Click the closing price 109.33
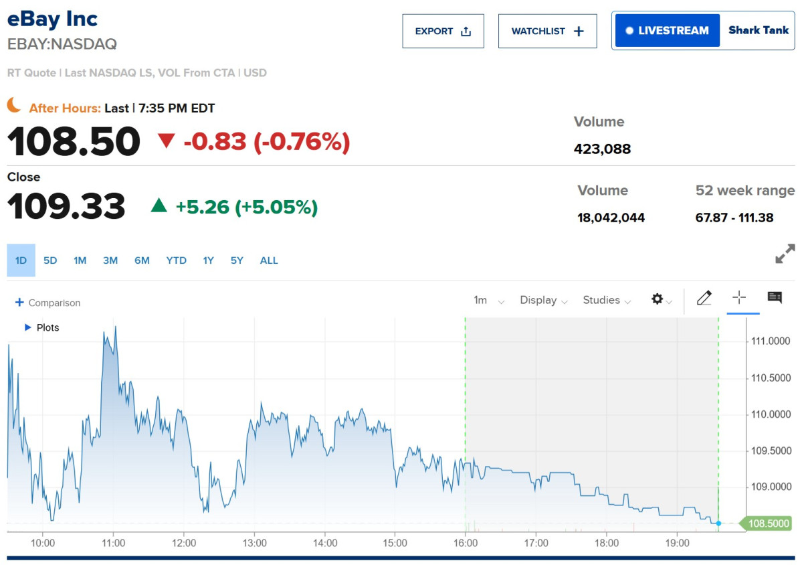This screenshot has height=565, width=802. (66, 206)
